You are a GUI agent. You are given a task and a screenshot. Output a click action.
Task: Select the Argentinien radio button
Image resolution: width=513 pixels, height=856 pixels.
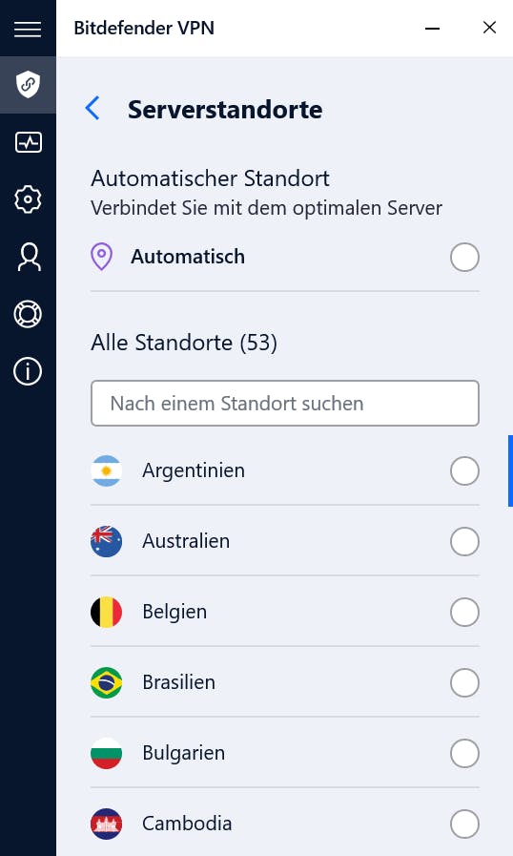tap(464, 470)
